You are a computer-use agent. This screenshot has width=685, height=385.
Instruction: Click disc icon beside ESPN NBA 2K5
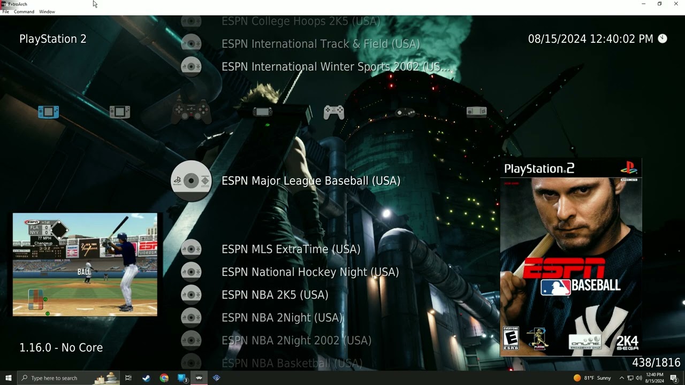[191, 295]
